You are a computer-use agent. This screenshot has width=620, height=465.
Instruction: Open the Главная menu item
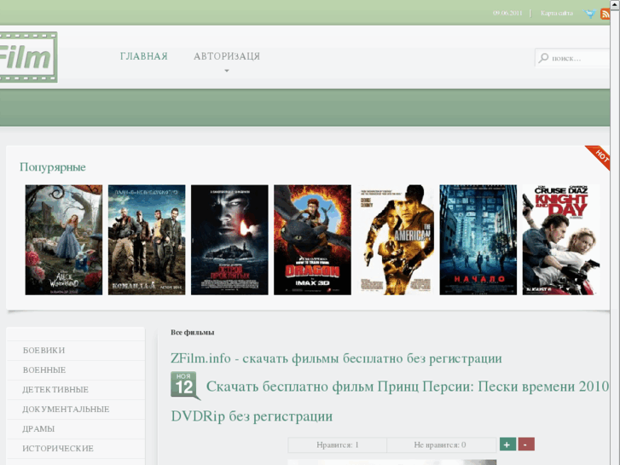pos(144,56)
